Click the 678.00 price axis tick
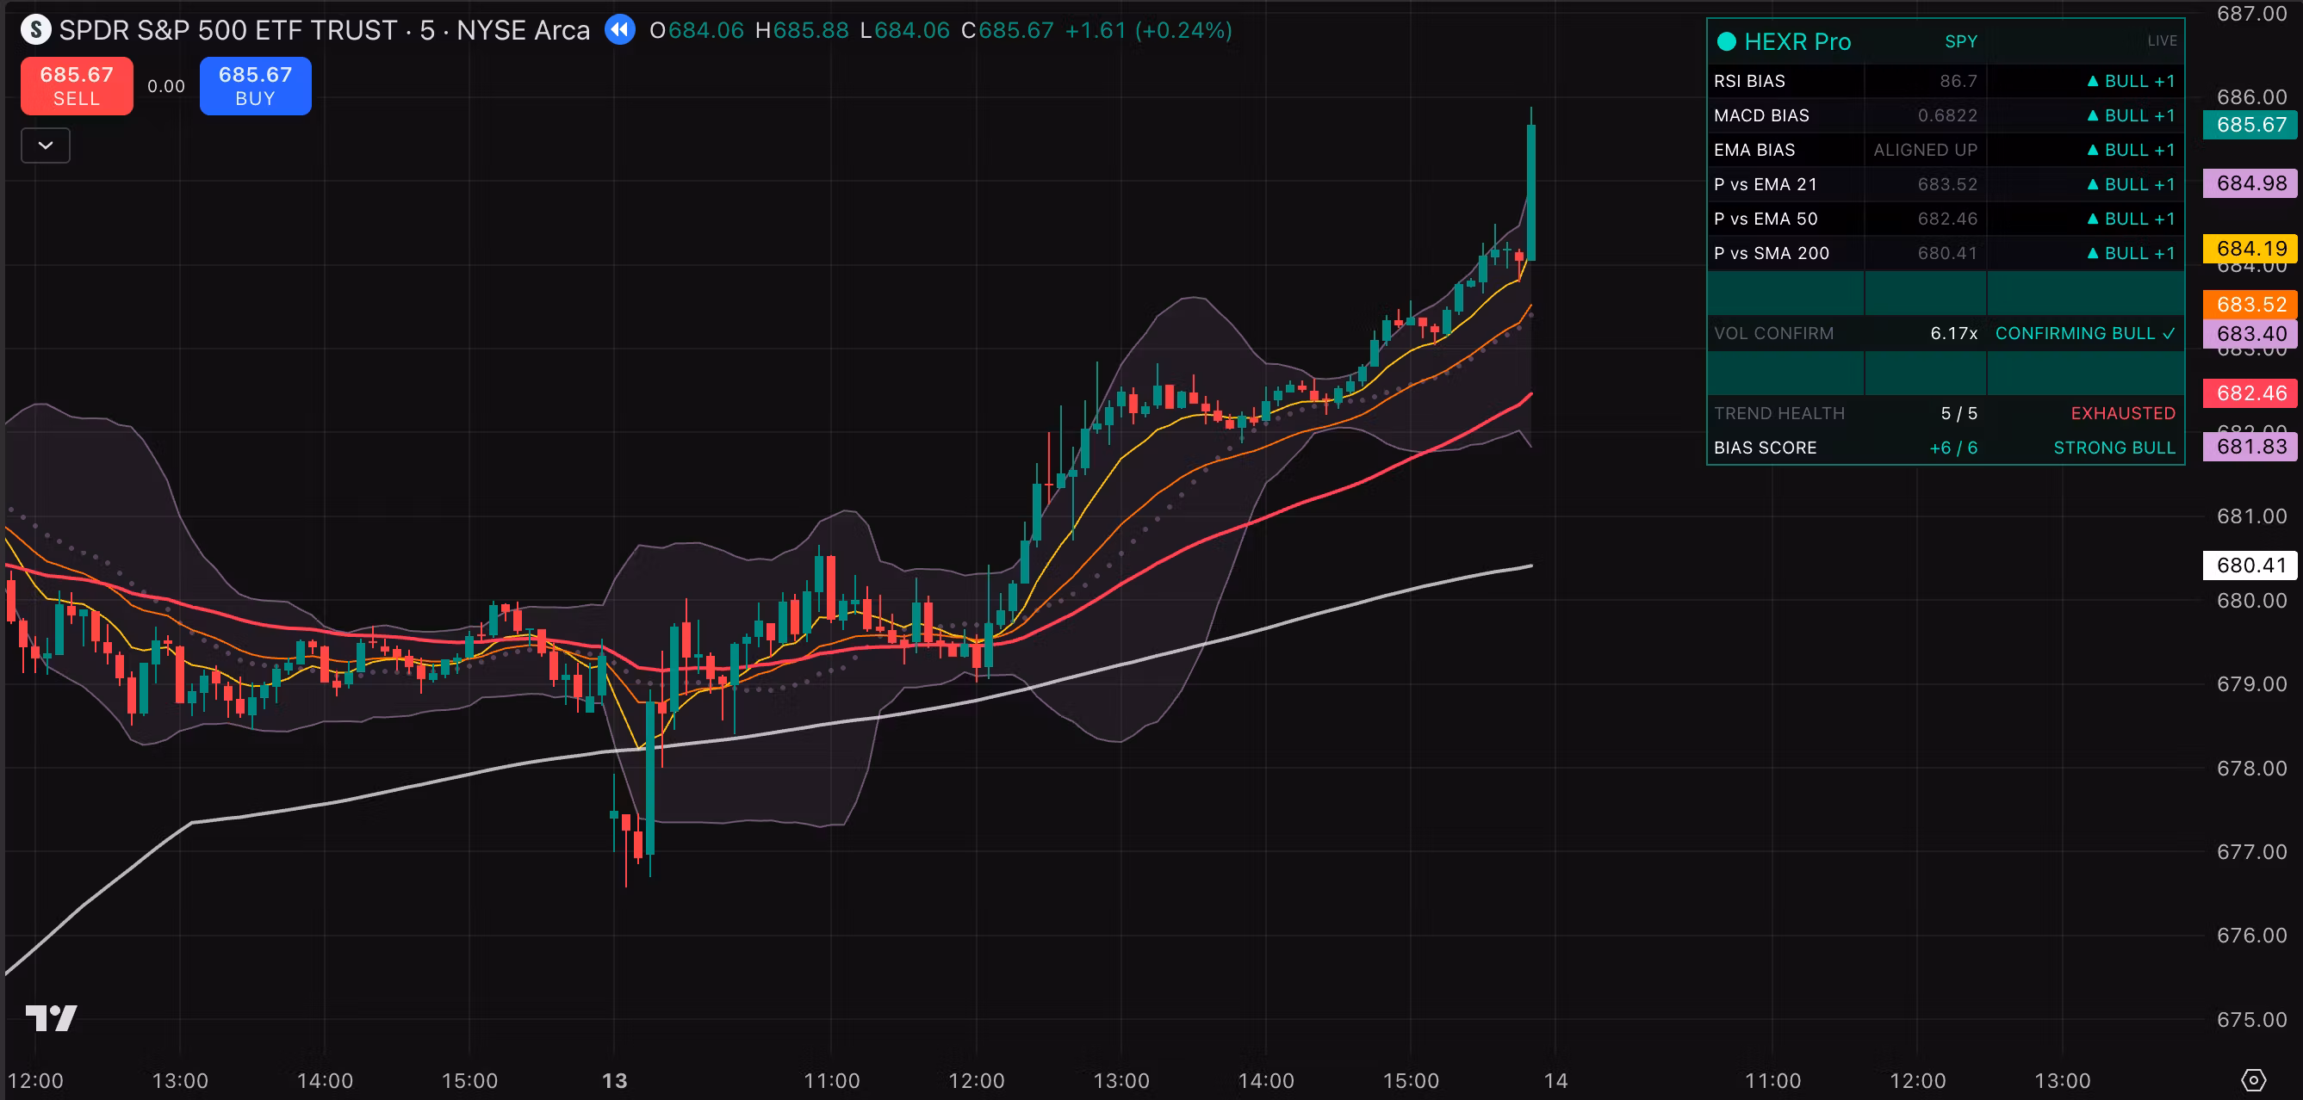 (x=2251, y=769)
